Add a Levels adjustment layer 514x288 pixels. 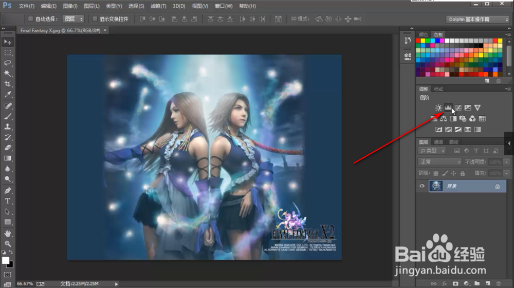[x=448, y=108]
